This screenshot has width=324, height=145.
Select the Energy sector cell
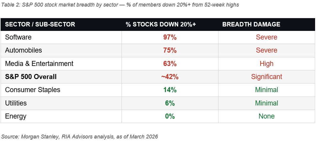pyautogui.click(x=16, y=116)
